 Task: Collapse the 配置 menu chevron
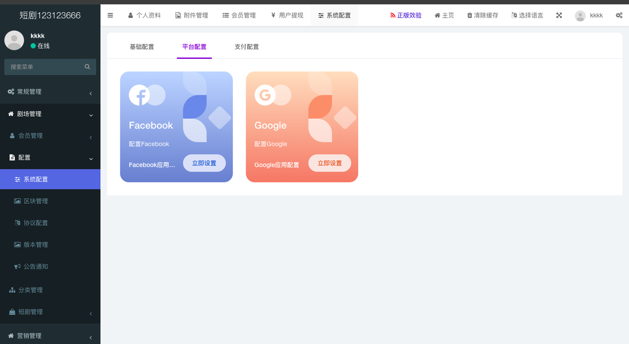pos(91,159)
